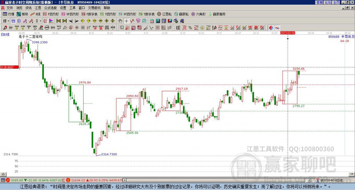Select the n² tool icon
This screenshot has width=355, height=190.
(x=59, y=28)
